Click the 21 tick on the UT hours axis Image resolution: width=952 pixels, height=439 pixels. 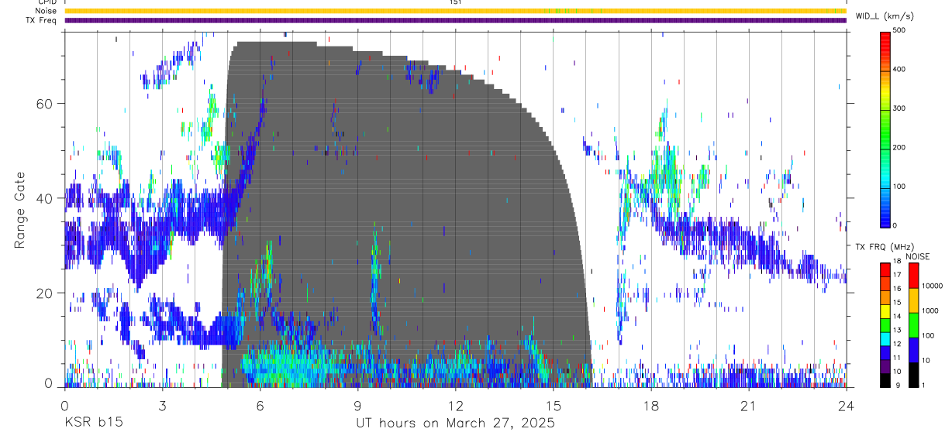point(749,406)
